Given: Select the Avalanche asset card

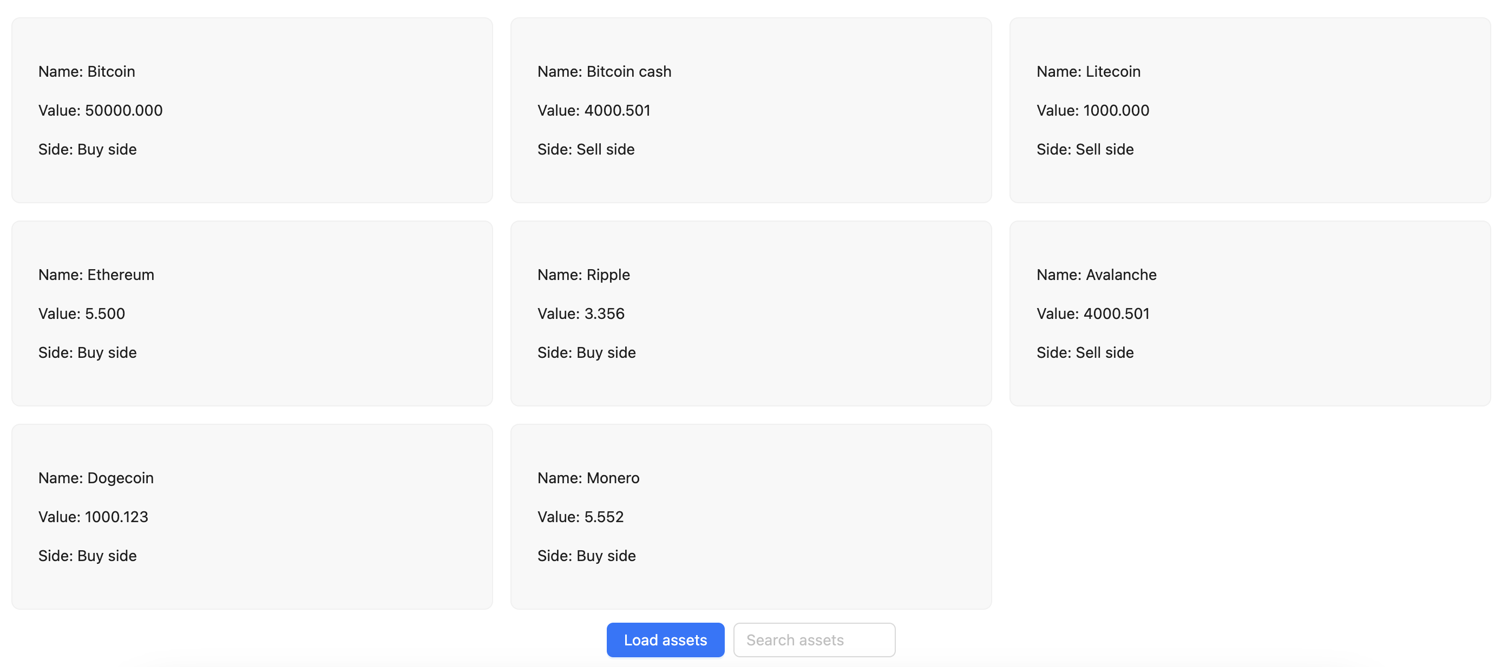Looking at the screenshot, I should coord(1249,314).
